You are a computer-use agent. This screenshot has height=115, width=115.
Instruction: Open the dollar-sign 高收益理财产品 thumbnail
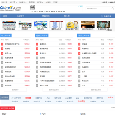[72, 26]
